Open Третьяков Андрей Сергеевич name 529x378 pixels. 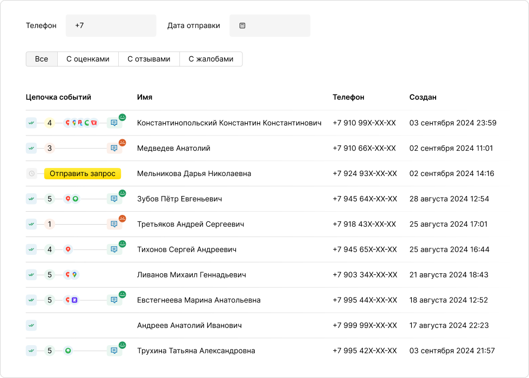pos(191,224)
